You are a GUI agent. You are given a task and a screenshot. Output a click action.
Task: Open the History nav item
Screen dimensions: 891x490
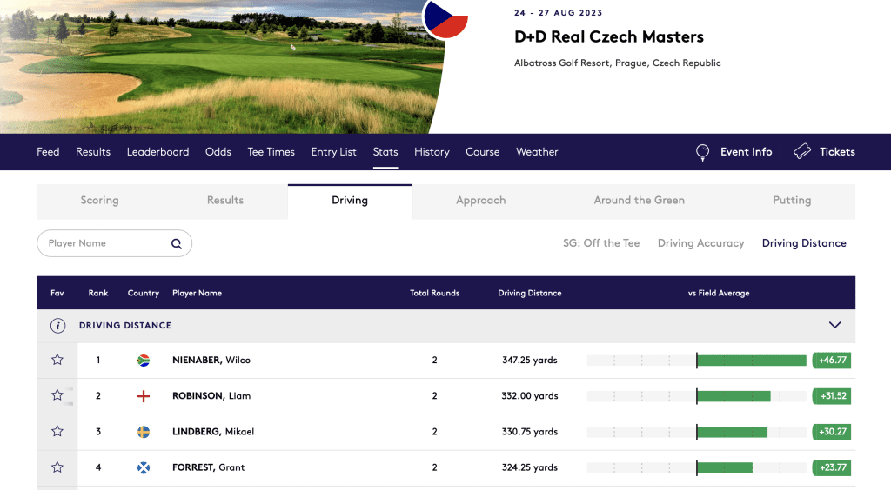click(x=432, y=151)
